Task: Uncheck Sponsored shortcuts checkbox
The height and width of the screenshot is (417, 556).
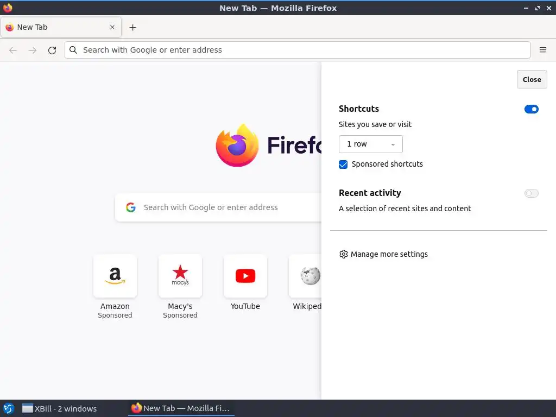Action: click(x=343, y=164)
